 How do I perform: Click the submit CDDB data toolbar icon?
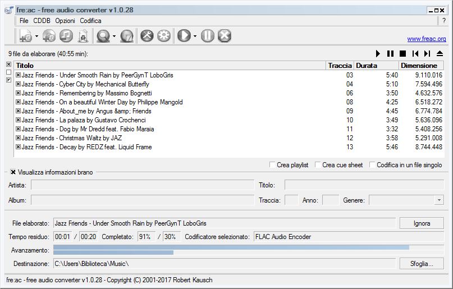(x=127, y=36)
